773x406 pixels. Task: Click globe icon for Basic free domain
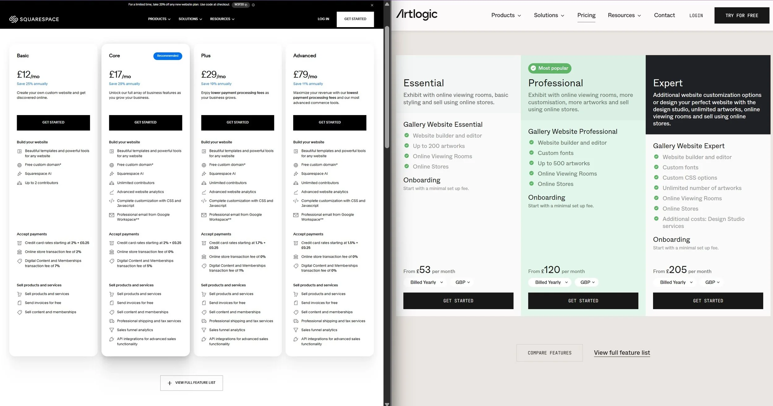[19, 165]
